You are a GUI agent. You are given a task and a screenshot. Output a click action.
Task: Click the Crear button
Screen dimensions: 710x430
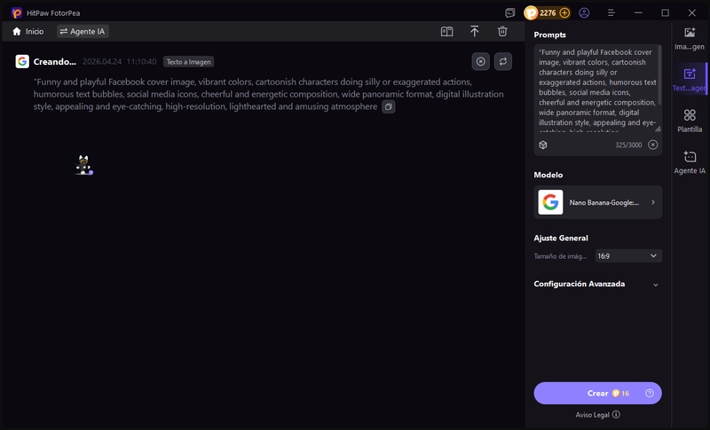pos(597,394)
